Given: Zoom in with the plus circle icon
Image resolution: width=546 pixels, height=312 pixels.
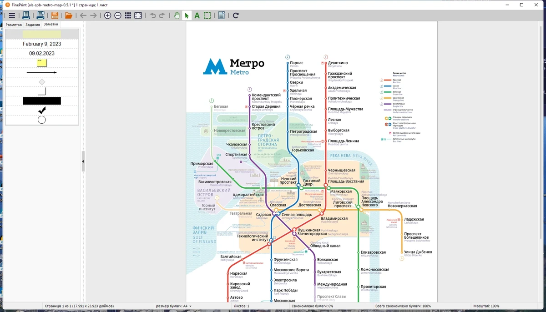Looking at the screenshot, I should tap(108, 15).
